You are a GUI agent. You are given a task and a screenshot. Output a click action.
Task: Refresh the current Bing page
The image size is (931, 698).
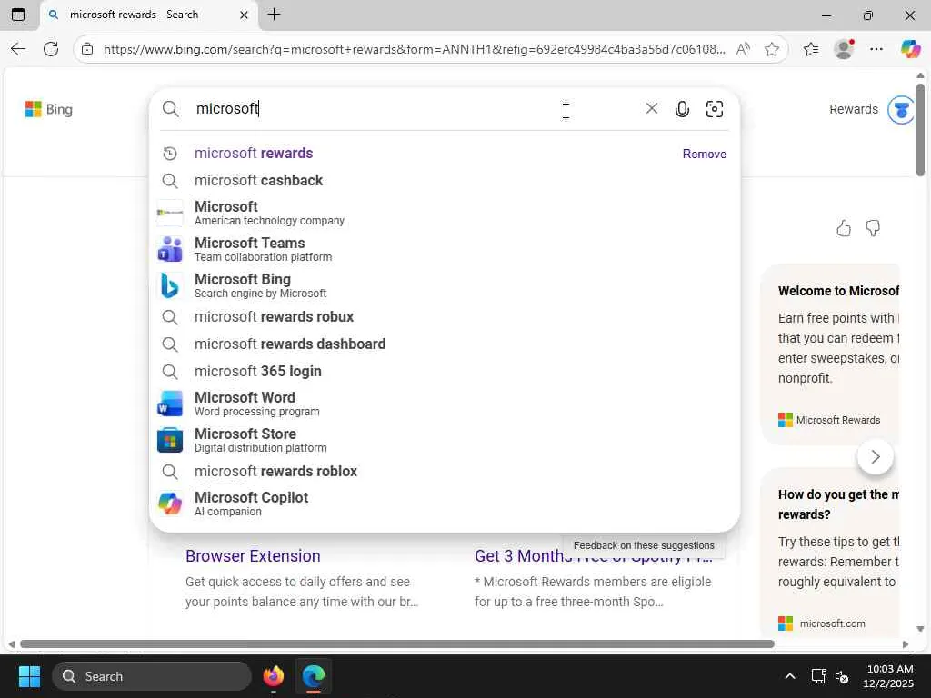coord(51,49)
